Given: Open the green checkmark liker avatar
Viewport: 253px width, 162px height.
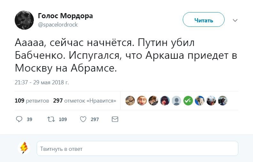Looking at the screenshot, I should (x=188, y=101).
